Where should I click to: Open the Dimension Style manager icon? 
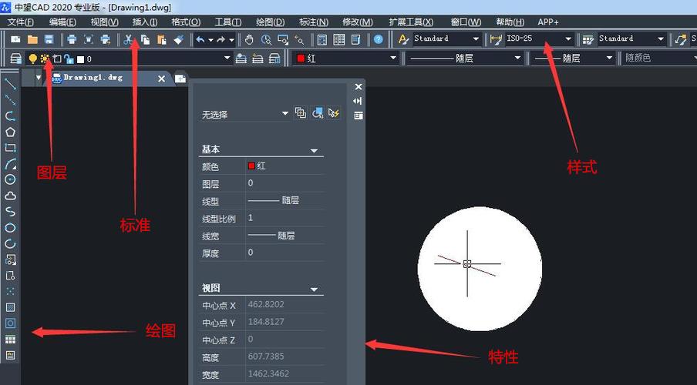point(496,39)
